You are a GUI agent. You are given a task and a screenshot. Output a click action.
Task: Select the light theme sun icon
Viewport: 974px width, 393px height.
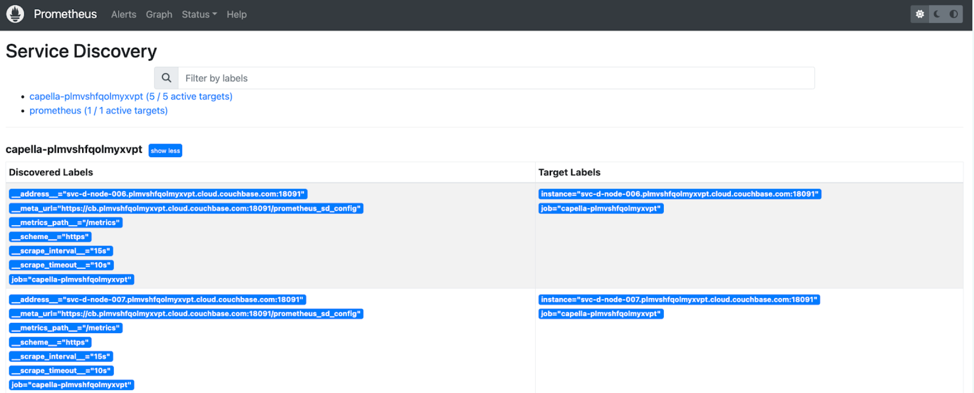(920, 15)
